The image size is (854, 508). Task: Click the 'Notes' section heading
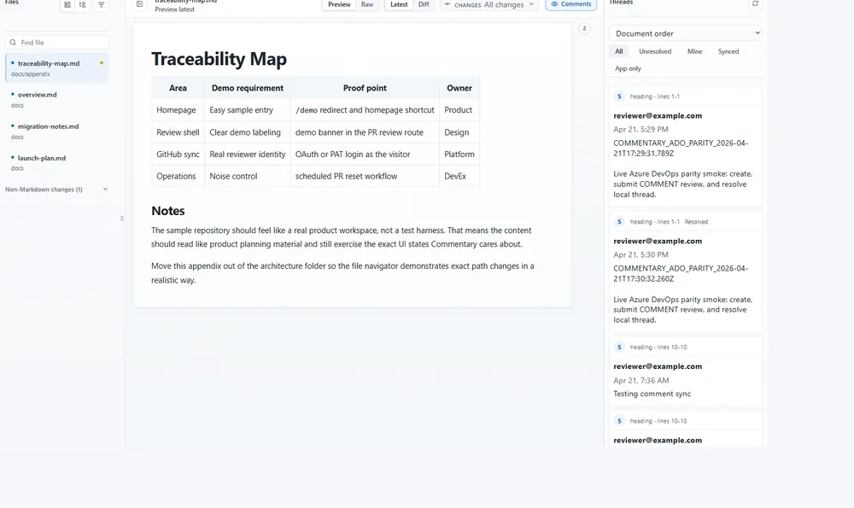click(x=167, y=211)
